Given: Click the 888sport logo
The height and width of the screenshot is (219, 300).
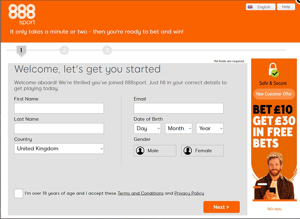Looking at the screenshot, I should (22, 15).
